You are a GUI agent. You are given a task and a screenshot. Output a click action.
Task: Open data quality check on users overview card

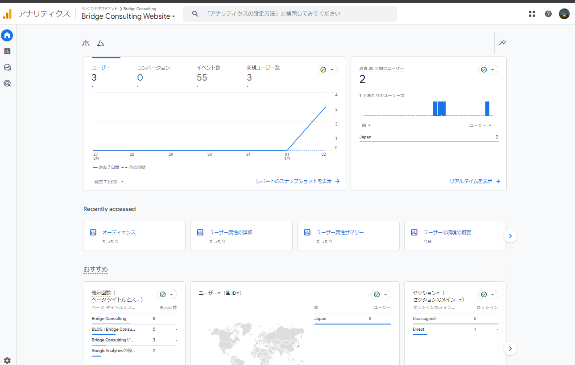327,70
